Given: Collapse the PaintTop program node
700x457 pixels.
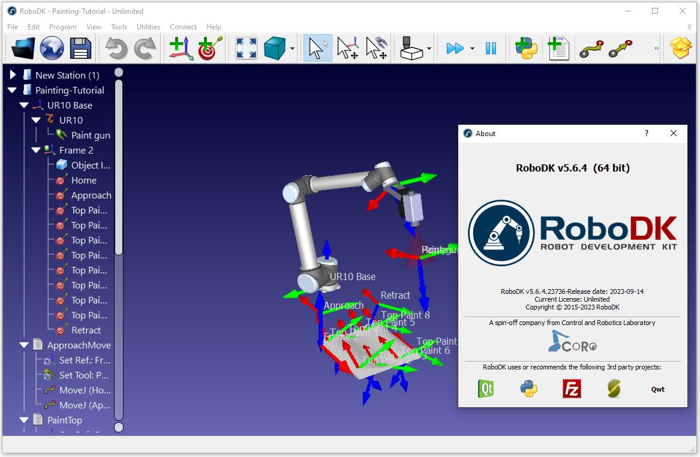Looking at the screenshot, I should tap(24, 420).
